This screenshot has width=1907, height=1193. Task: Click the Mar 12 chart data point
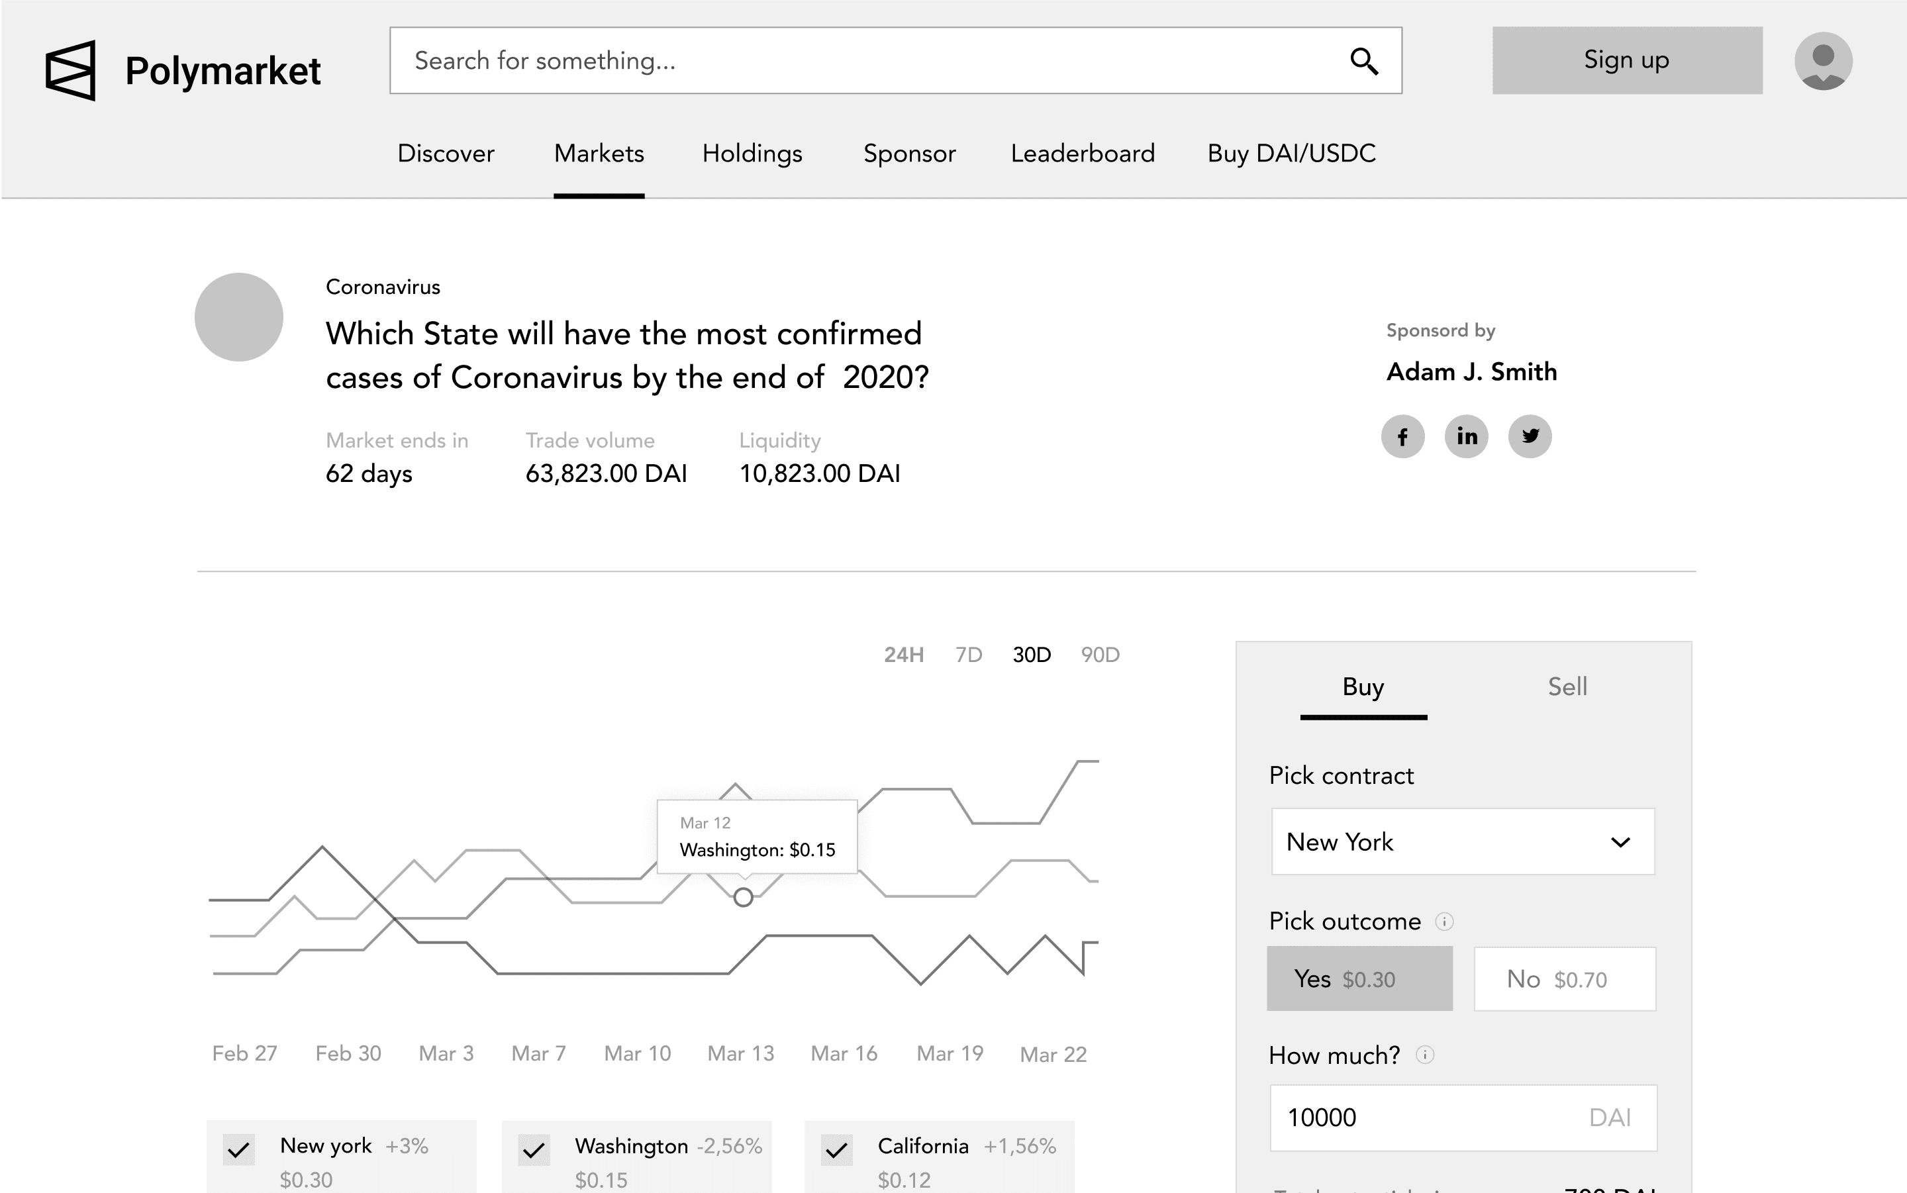[742, 897]
